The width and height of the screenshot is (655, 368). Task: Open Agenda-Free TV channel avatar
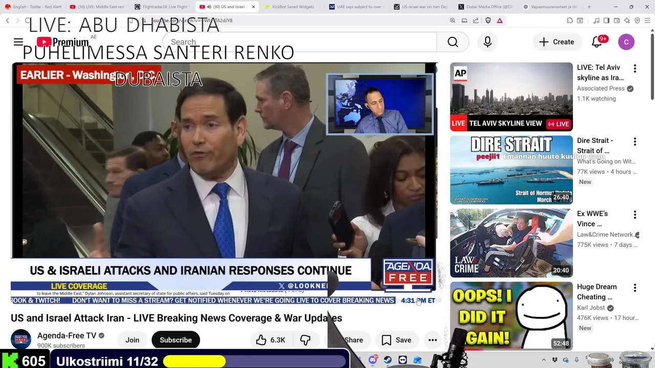(x=21, y=339)
